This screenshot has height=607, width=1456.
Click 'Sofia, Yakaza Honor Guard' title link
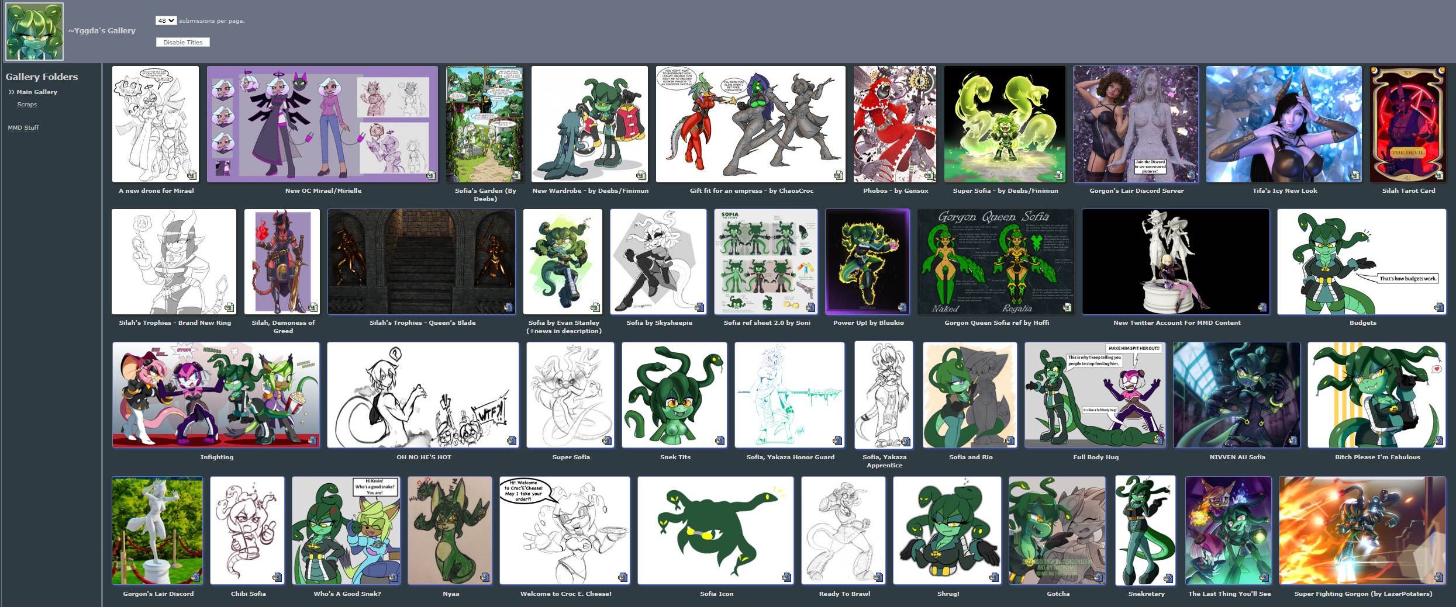[790, 457]
